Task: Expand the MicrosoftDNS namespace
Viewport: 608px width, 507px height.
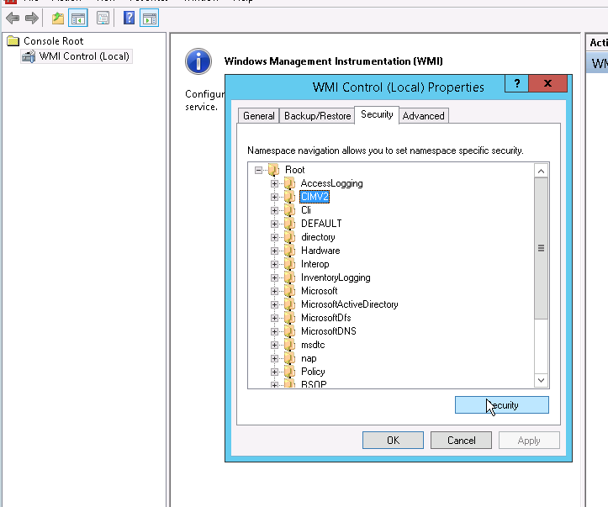Action: (x=274, y=331)
